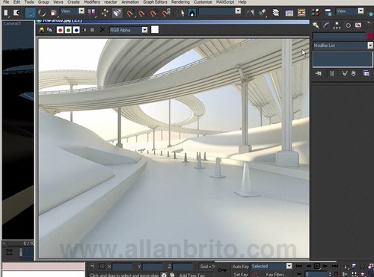
Task: Click the Mirror tool icon
Action: tap(250, 13)
